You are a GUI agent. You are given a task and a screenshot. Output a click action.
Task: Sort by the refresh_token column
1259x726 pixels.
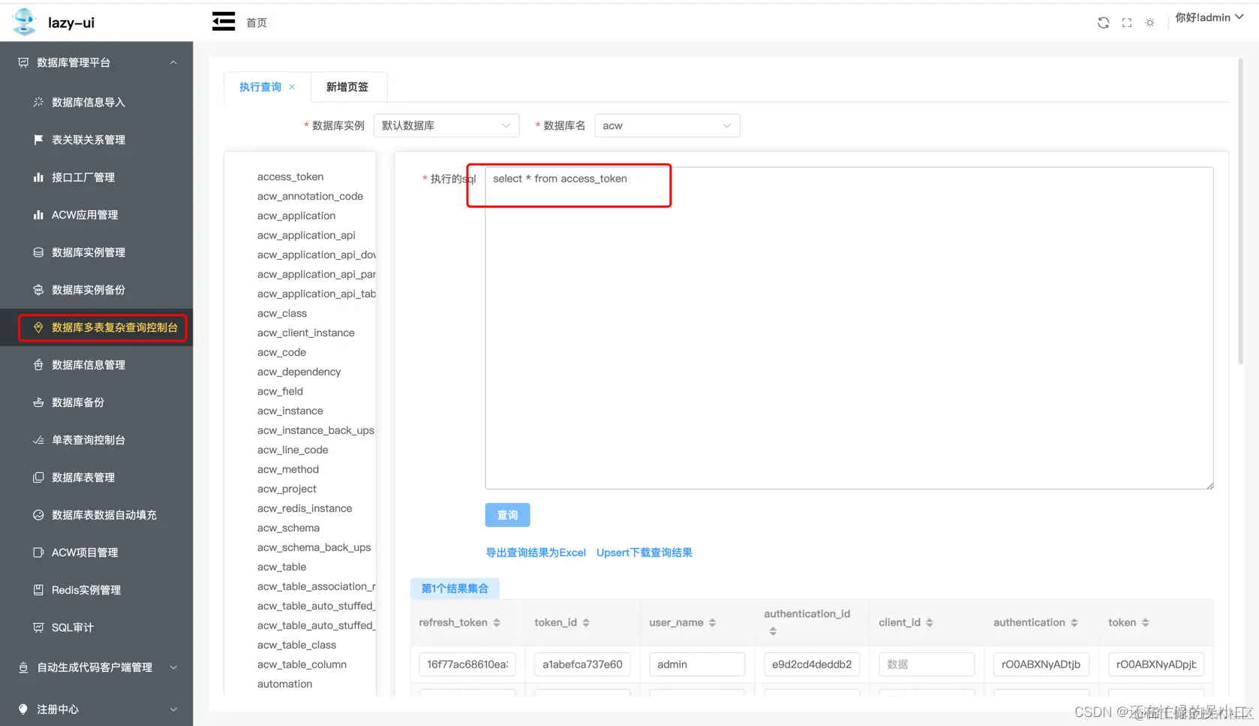coord(497,622)
